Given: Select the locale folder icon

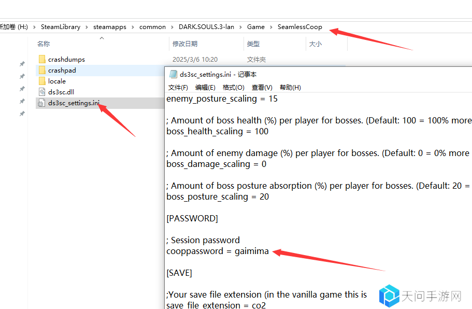Looking at the screenshot, I should click(42, 81).
